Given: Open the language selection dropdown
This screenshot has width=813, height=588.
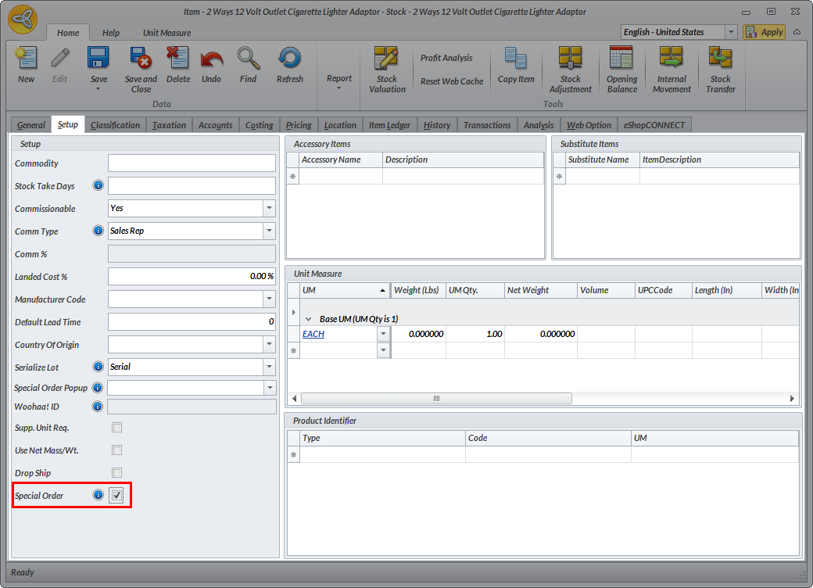Looking at the screenshot, I should pyautogui.click(x=731, y=32).
